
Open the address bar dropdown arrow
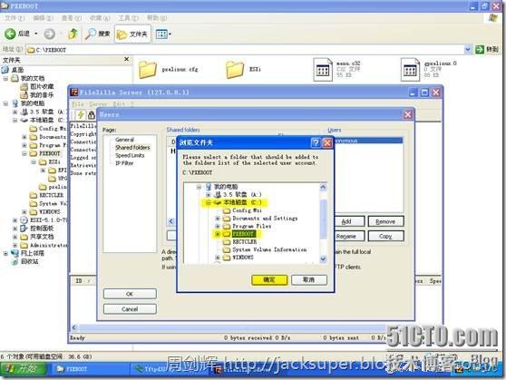(468, 49)
